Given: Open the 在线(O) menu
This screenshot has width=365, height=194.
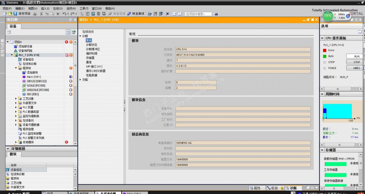Looking at the screenshot, I should (x=58, y=9).
